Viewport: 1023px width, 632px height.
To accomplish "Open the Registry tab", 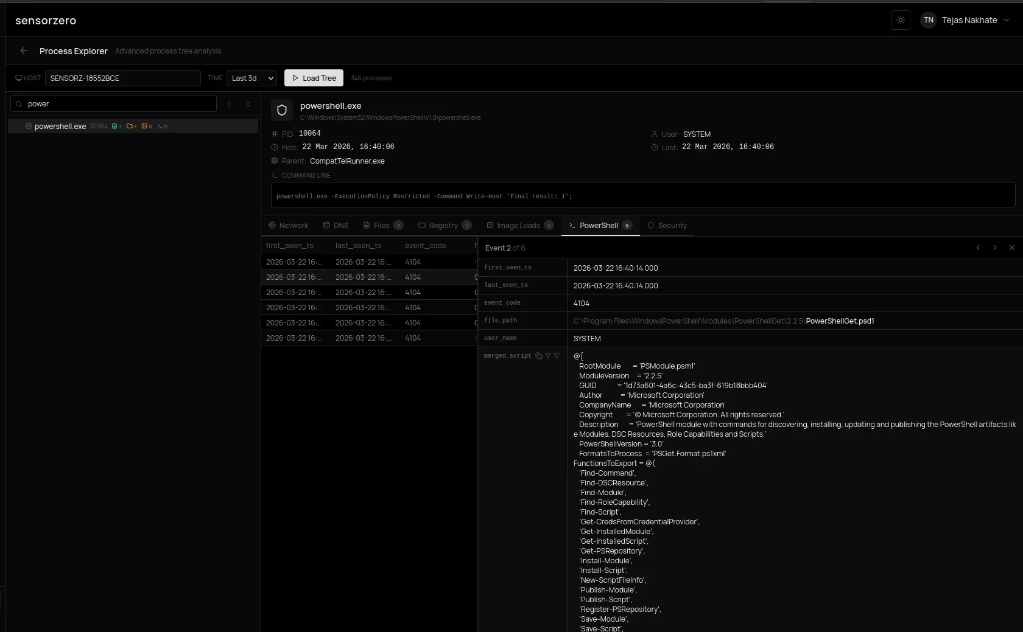I will [x=445, y=225].
